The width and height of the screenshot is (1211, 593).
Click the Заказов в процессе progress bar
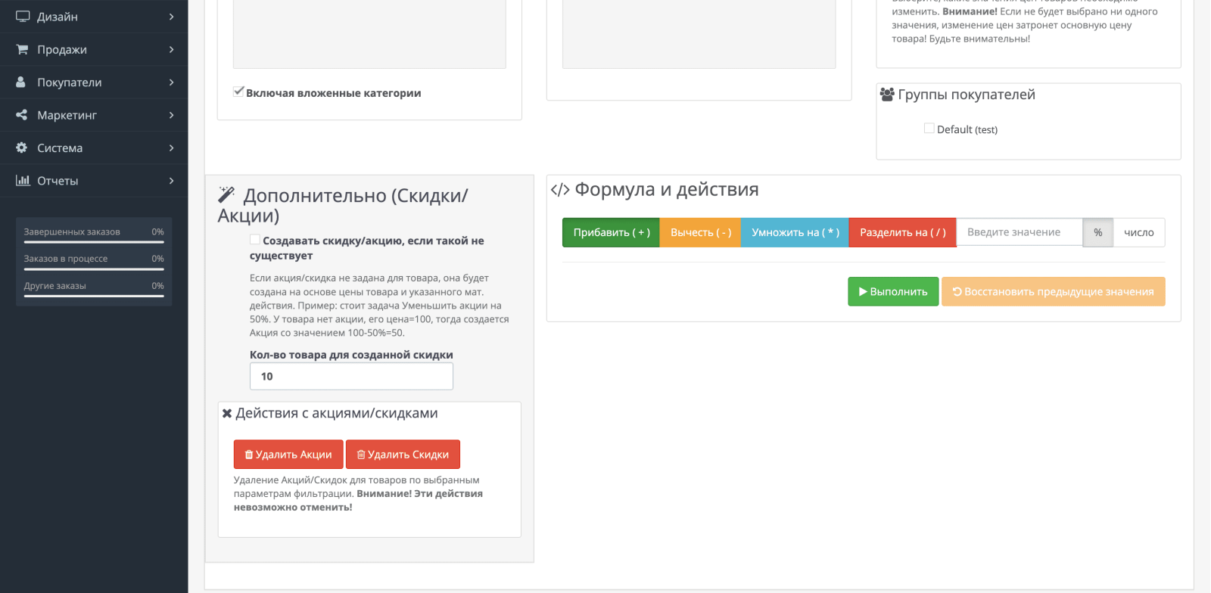pyautogui.click(x=94, y=269)
